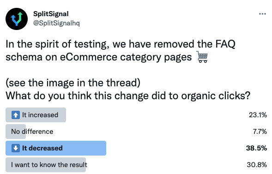Click the 23.1% poll result value
This screenshot has height=174, width=272.
click(x=258, y=115)
